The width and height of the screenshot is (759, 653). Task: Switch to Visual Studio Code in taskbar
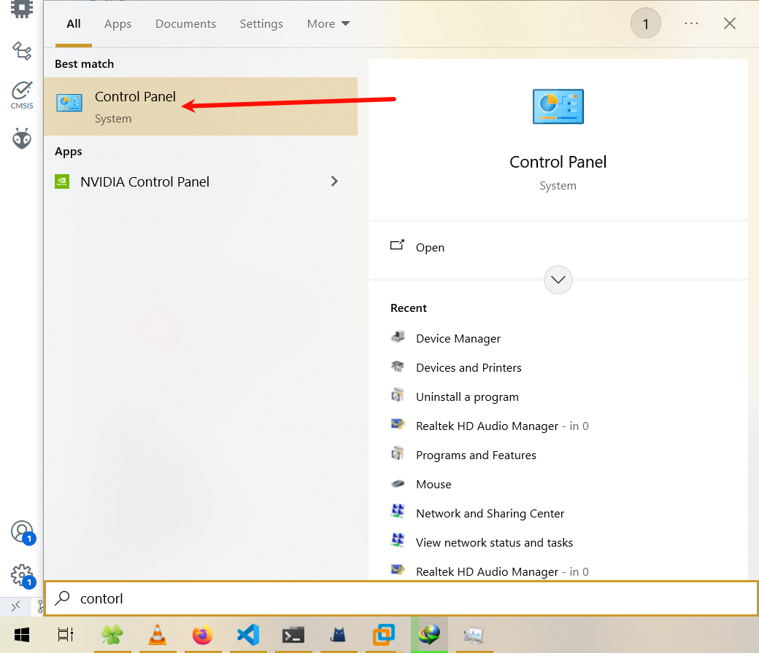click(x=248, y=635)
